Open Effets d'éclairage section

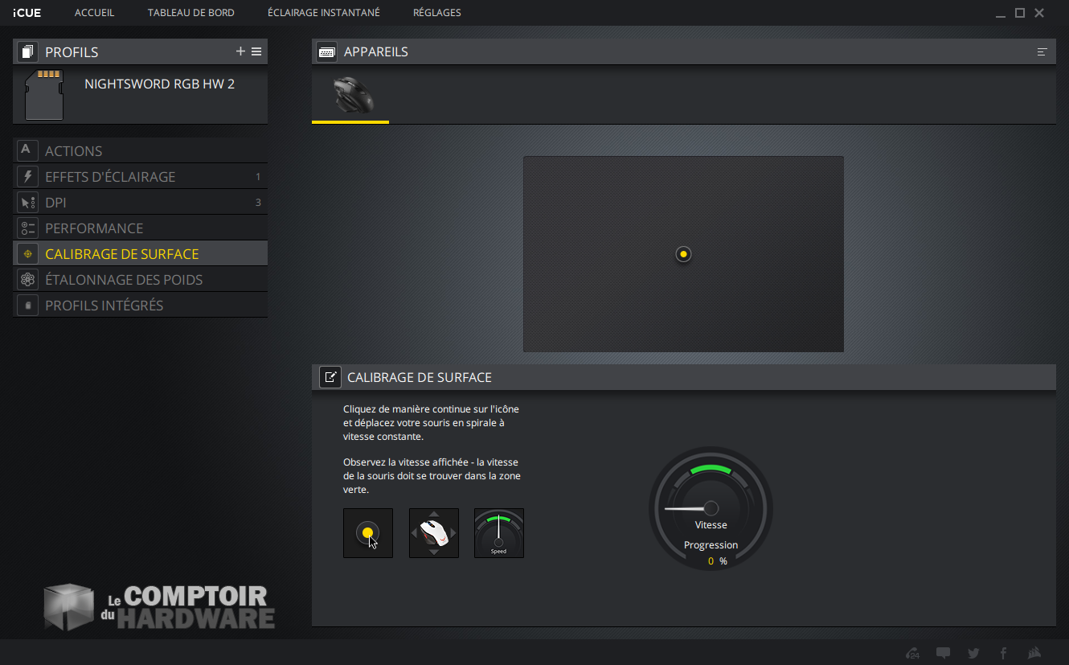click(x=110, y=177)
